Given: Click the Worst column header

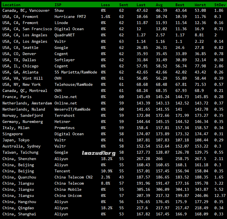Looking at the screenshot, I should [x=200, y=5].
